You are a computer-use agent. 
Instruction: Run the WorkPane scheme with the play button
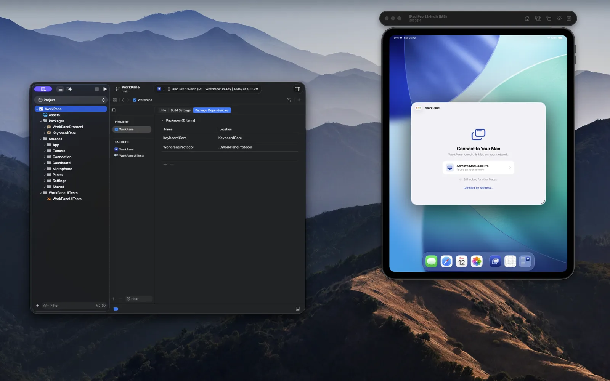pos(105,89)
